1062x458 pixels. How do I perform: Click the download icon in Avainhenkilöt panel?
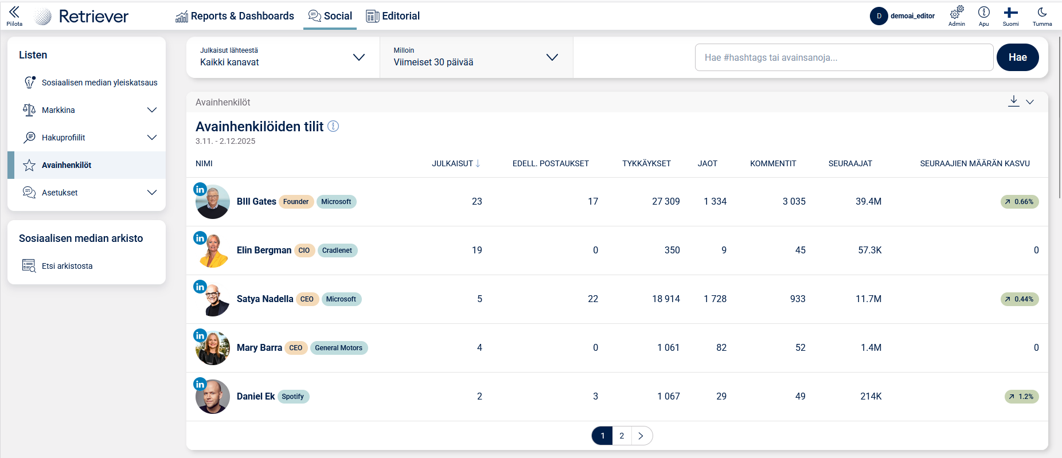coord(1013,101)
